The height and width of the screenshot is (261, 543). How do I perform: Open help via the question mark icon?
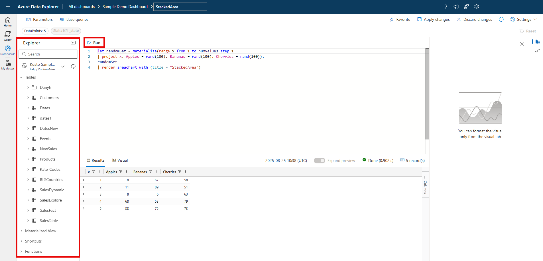[446, 7]
